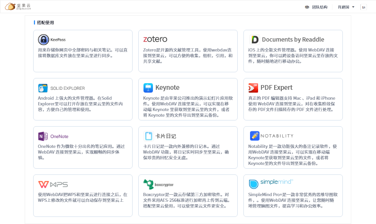This screenshot has height=224, width=376.
Task: Click the OneNote title text
Action: click(59, 137)
